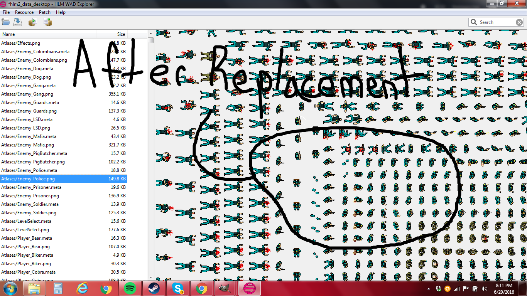Select Atlases/Enemy_Prisoner.png row
This screenshot has height=296, width=527.
point(63,196)
